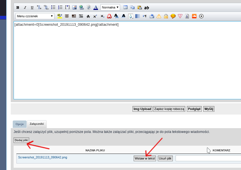The image size is (241, 170).
Task: Click the underline button
Action: tap(32, 7)
